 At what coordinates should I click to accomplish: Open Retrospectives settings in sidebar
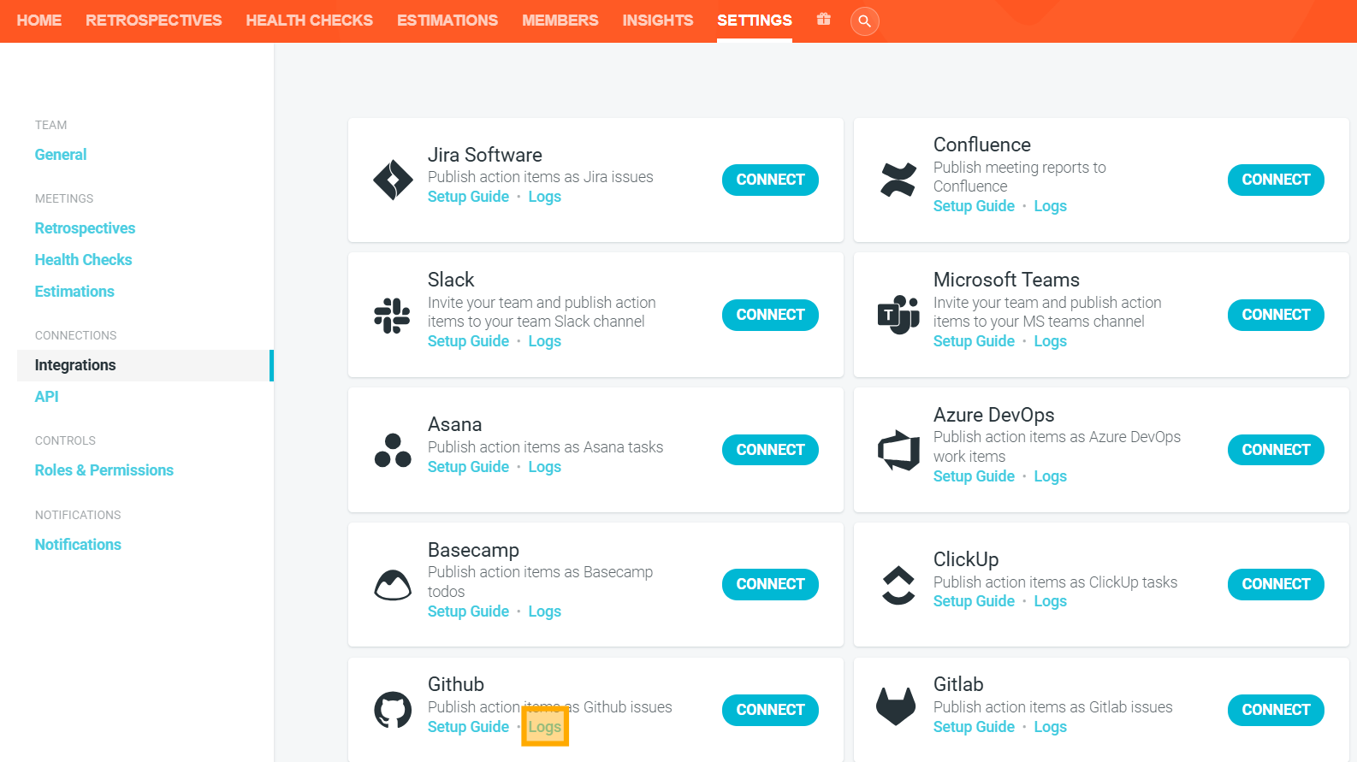click(x=85, y=228)
